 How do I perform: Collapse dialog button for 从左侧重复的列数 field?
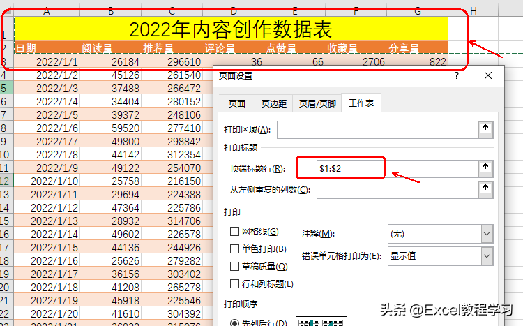point(485,189)
